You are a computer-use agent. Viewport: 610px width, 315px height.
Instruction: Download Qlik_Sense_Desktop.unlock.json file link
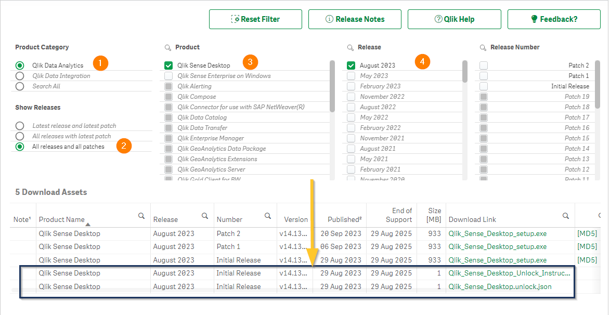500,286
